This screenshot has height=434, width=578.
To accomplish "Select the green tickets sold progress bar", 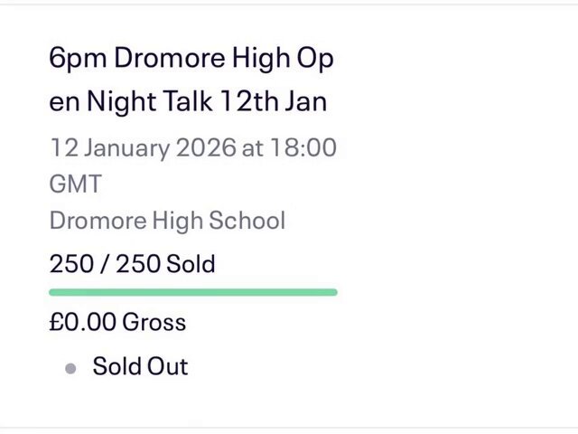I will click(193, 292).
